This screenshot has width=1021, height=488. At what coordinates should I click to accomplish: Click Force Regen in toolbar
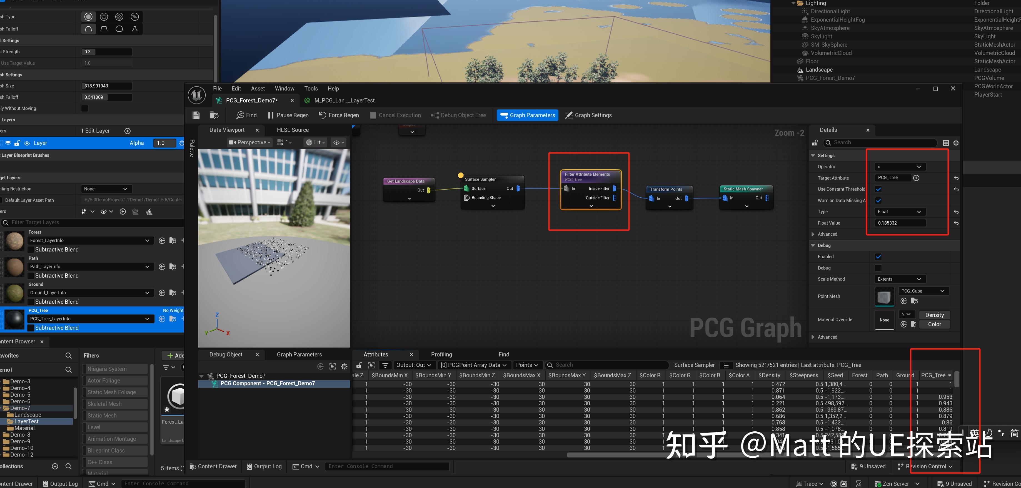pos(339,115)
